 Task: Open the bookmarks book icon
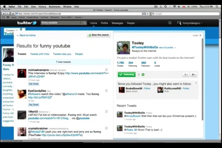[x=3, y=17]
